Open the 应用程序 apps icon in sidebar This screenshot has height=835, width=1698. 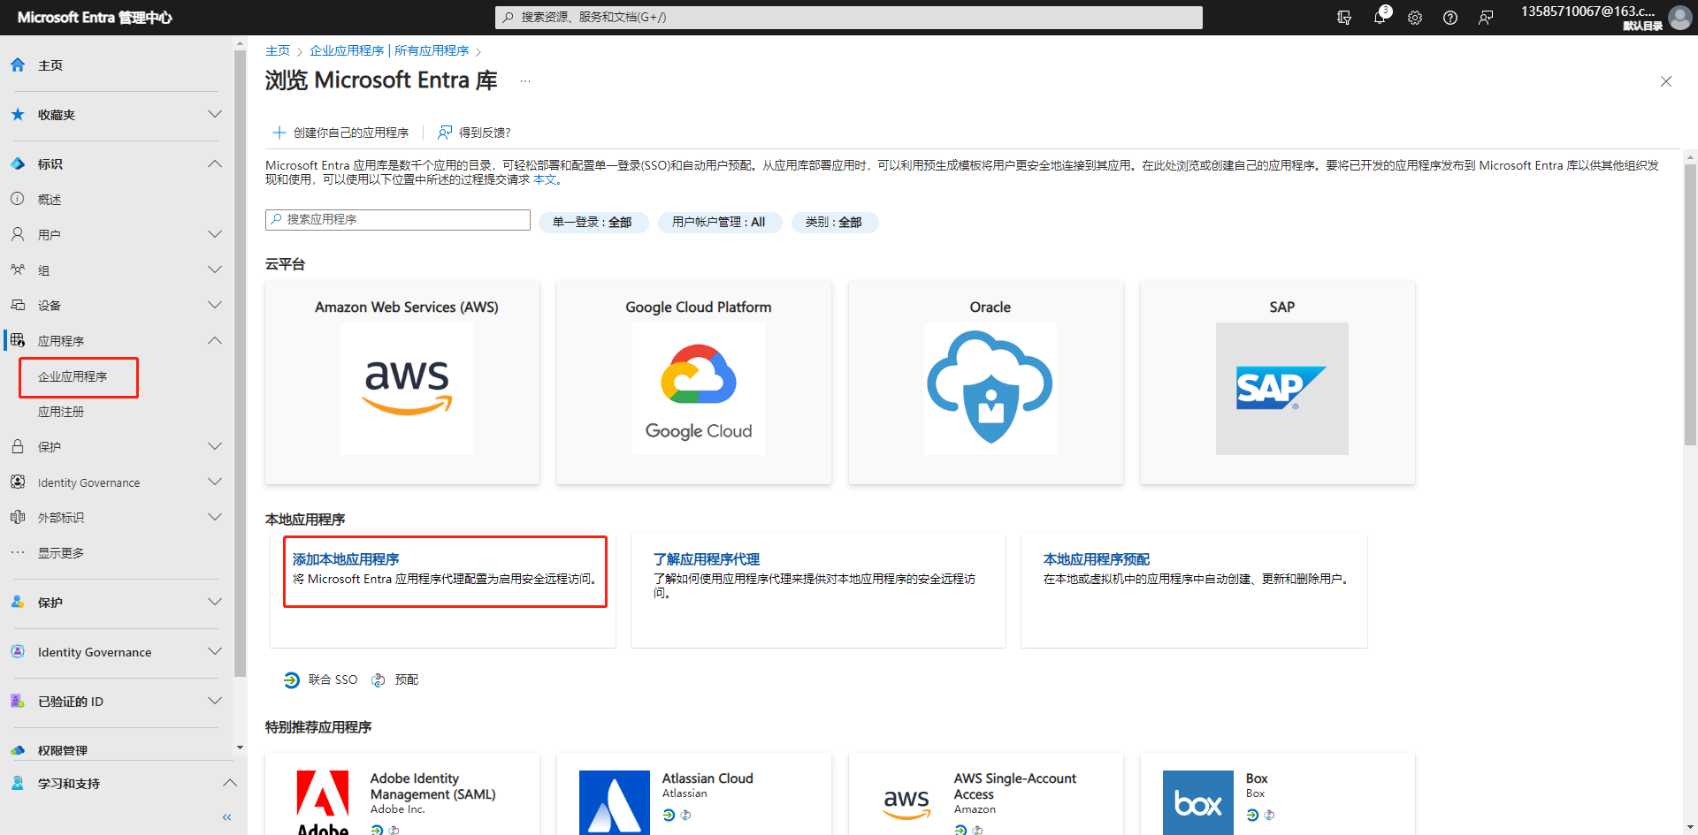(x=17, y=340)
